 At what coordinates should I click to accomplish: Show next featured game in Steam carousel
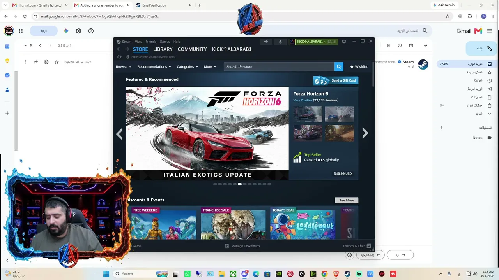365,133
